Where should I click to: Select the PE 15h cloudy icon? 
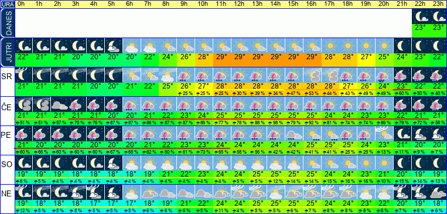(294, 133)
